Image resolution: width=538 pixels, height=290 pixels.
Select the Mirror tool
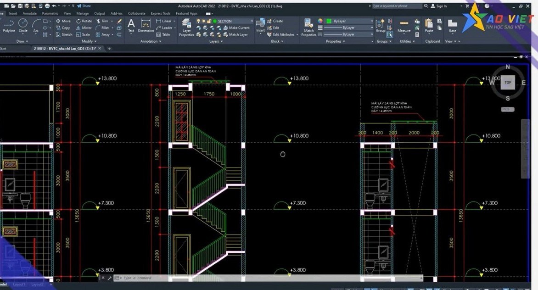coord(84,28)
